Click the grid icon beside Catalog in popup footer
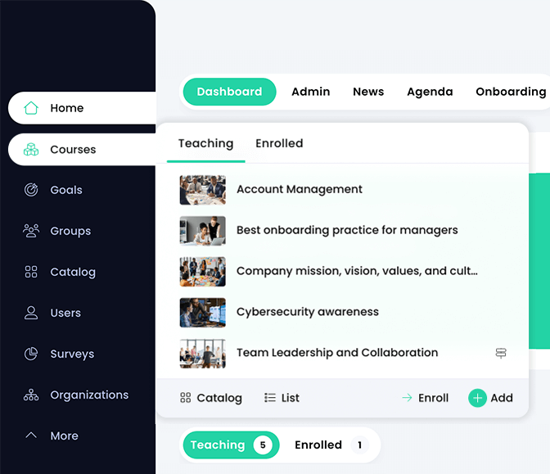This screenshot has width=550, height=474. [186, 398]
